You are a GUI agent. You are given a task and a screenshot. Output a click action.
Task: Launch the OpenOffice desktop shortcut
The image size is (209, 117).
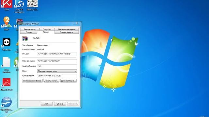pyautogui.click(x=7, y=102)
